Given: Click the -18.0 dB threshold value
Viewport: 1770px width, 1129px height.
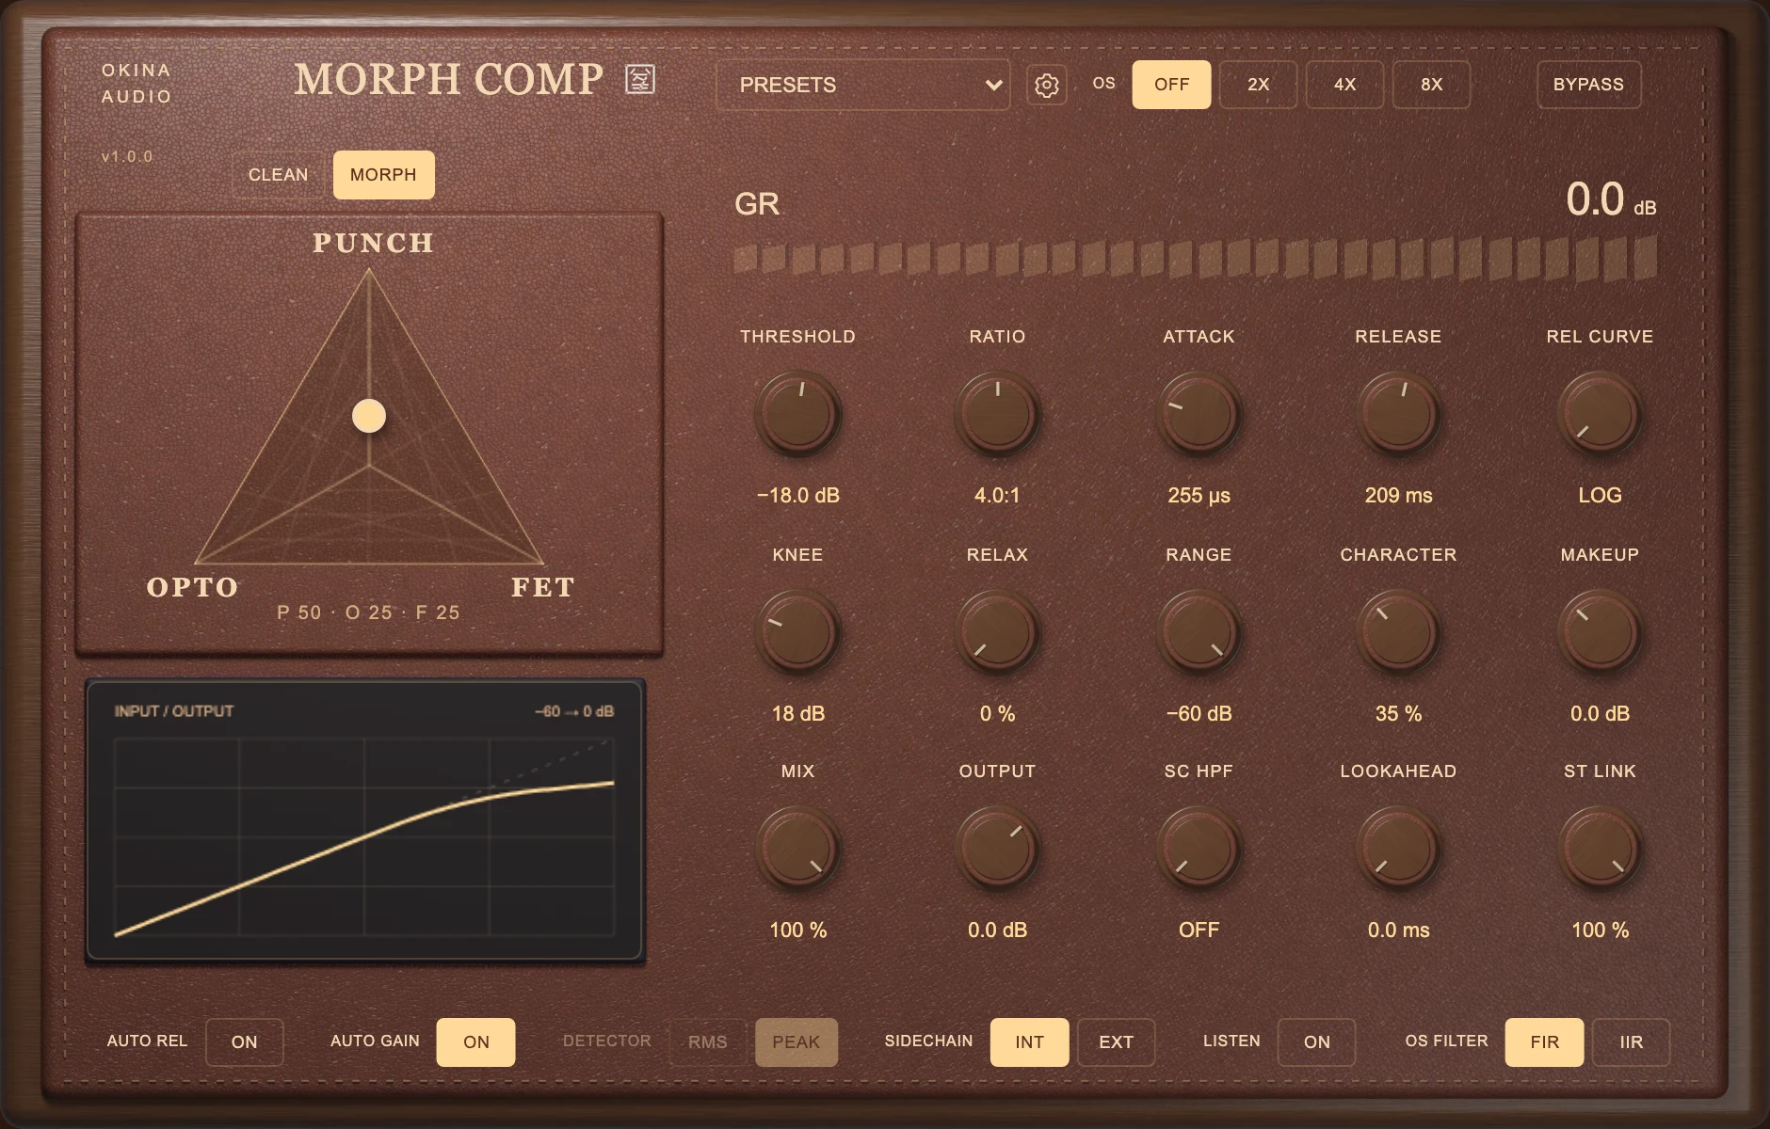Looking at the screenshot, I should [797, 495].
